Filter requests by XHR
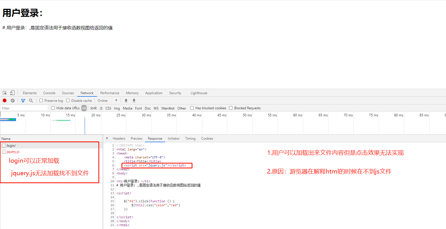446x229 pixels. point(94,108)
